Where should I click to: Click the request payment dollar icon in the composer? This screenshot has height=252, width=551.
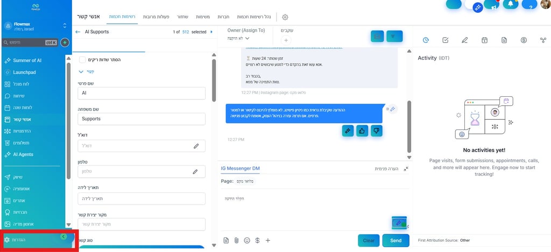(257, 240)
